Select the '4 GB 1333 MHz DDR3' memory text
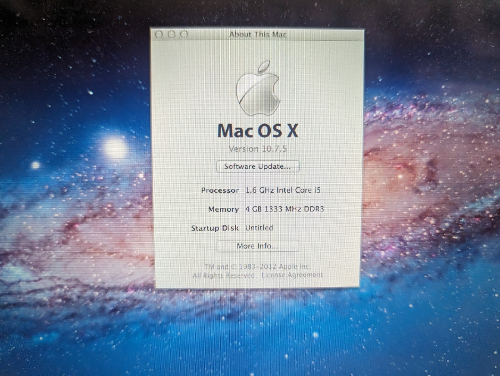 285,209
